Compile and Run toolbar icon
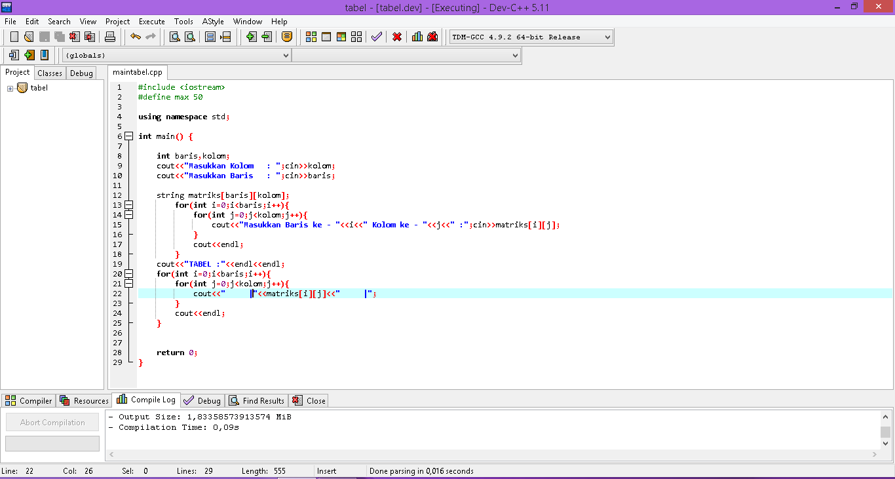Screen dimensions: 895x479 (341, 37)
